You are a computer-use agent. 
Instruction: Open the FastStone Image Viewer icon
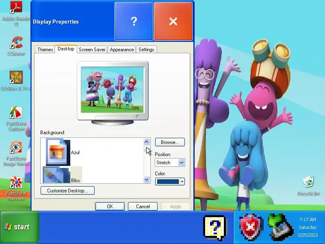[16, 154]
